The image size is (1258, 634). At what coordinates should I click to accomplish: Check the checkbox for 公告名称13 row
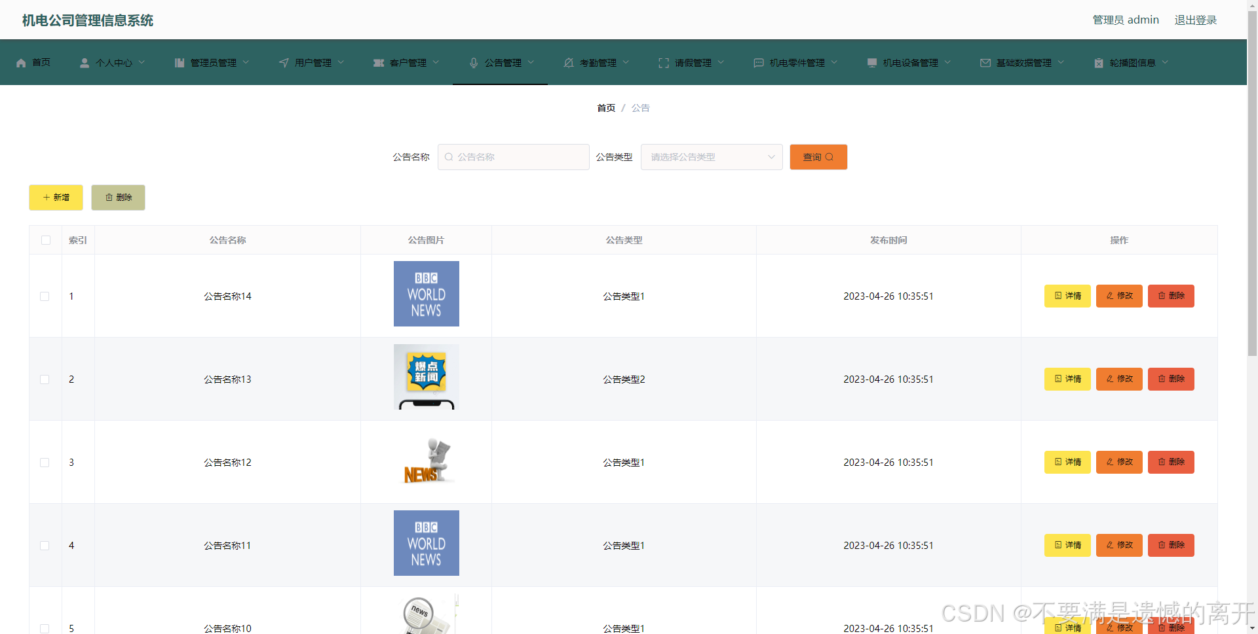click(x=45, y=379)
